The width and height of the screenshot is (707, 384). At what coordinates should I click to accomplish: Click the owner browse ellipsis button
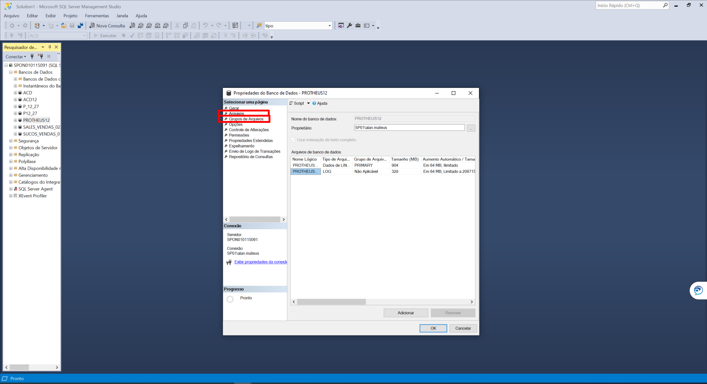(x=471, y=128)
